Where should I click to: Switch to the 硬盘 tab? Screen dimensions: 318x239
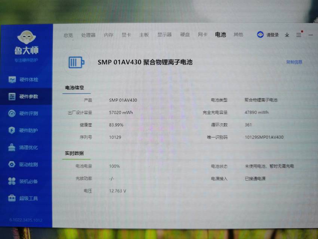click(185, 35)
